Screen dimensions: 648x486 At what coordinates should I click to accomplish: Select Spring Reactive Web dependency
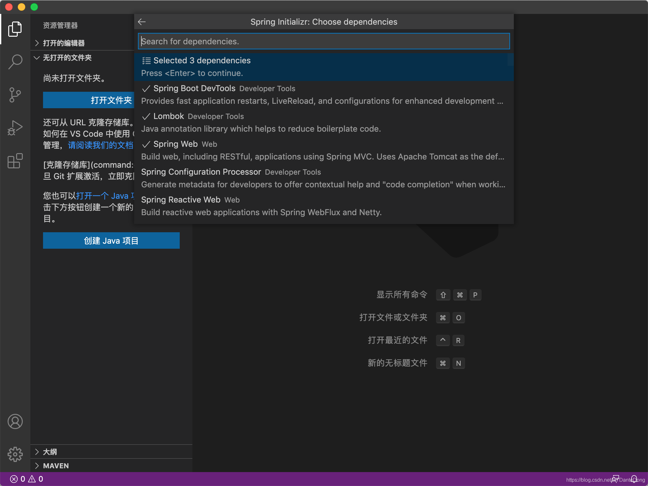[324, 206]
